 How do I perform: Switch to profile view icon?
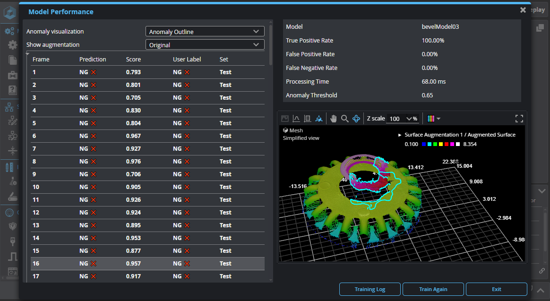point(296,119)
